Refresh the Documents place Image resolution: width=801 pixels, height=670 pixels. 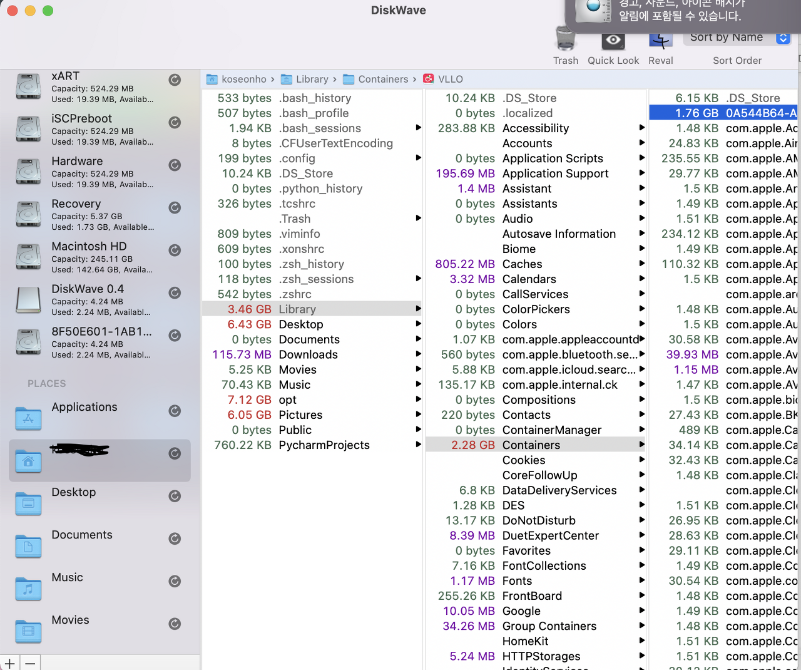tap(175, 539)
